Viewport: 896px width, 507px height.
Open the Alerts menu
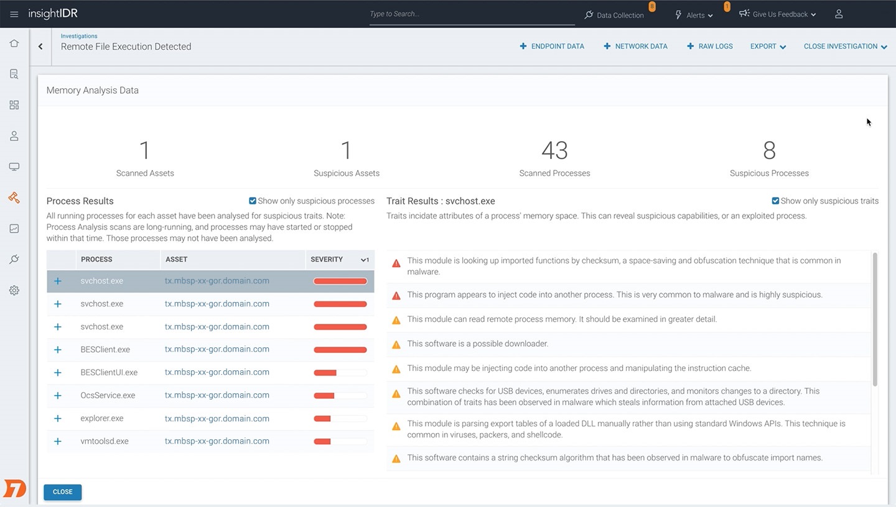[x=694, y=15]
